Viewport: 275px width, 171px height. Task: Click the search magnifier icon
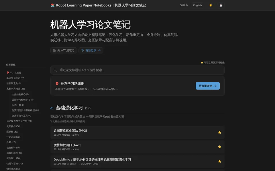tap(55, 70)
